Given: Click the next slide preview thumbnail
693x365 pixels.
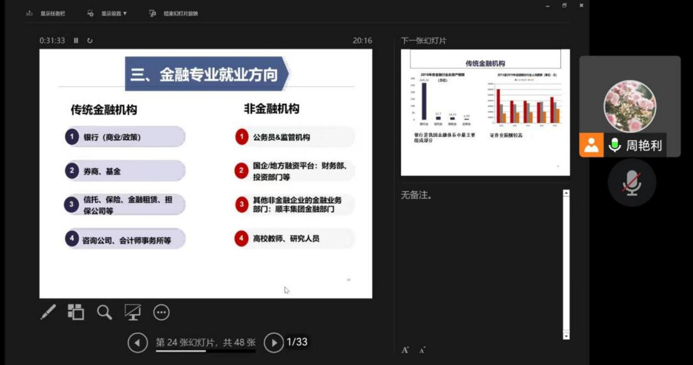Looking at the screenshot, I should point(485,112).
